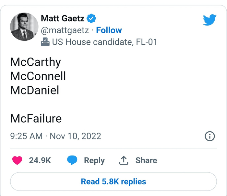Click the share upload arrow icon

[x=124, y=160]
